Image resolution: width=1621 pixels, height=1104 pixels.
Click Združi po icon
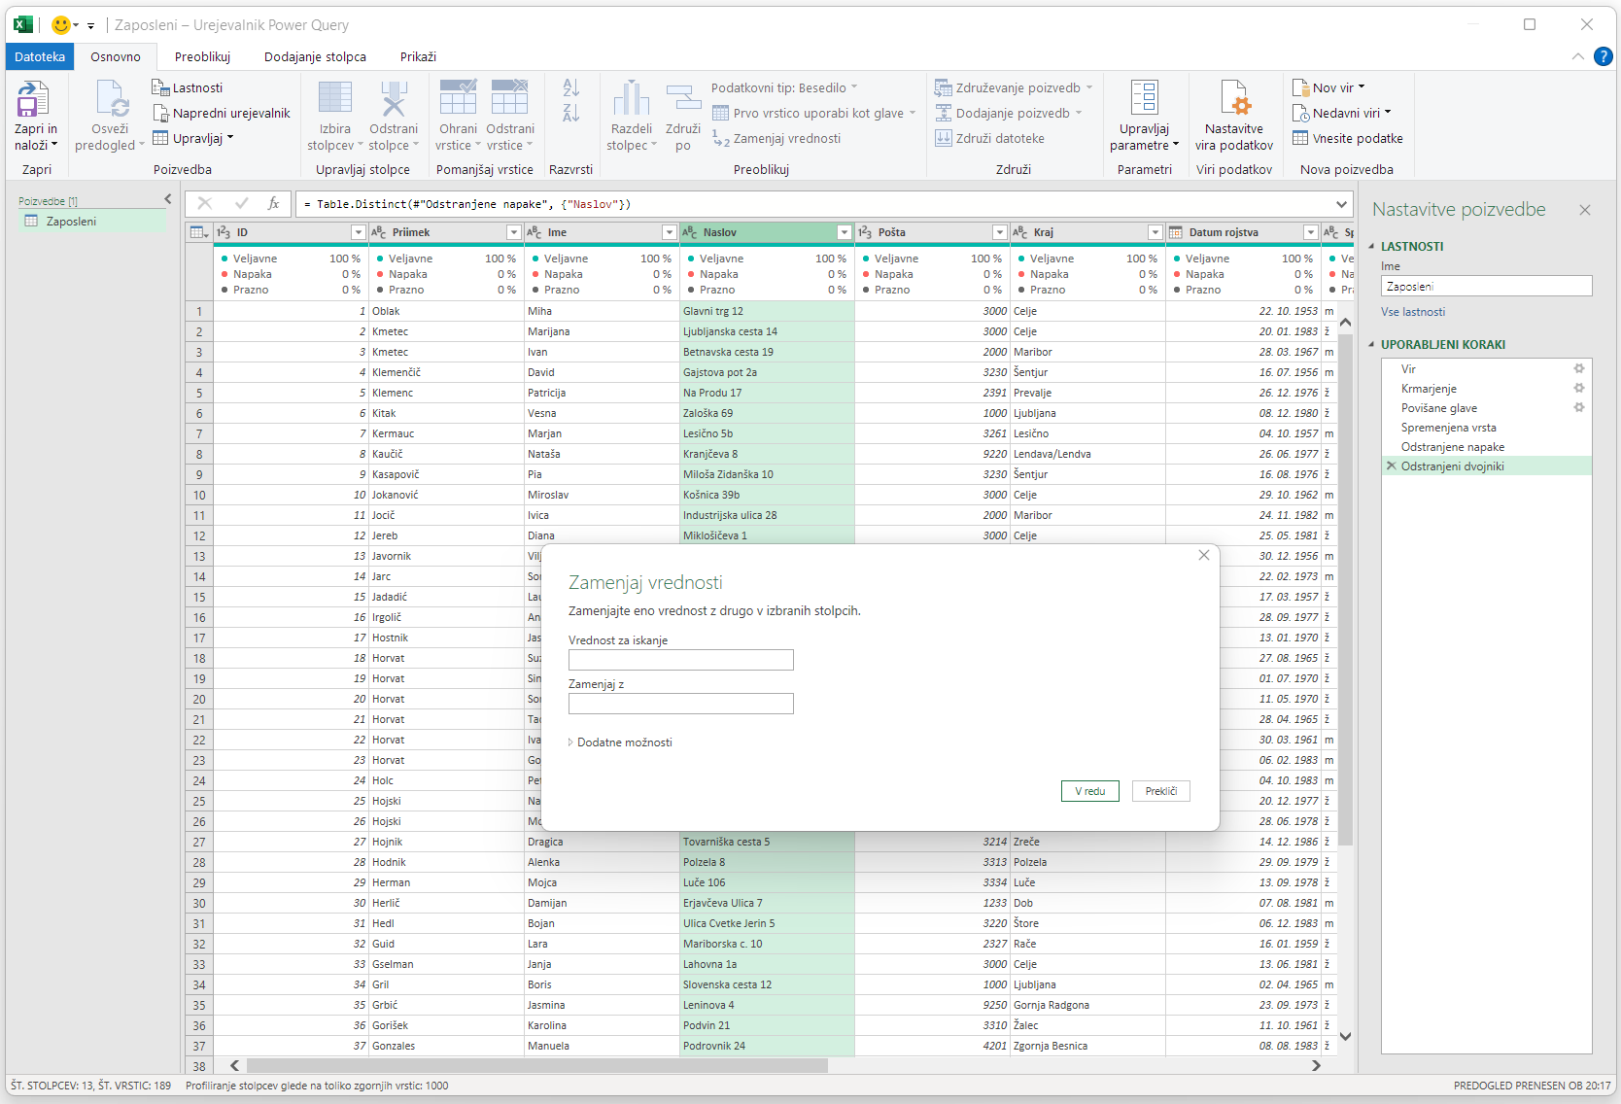click(683, 98)
